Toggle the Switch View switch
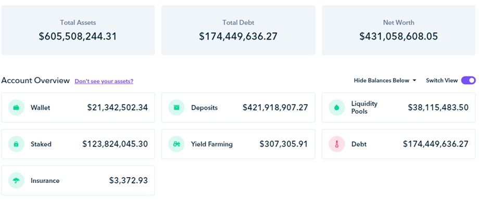Screen dimensions: 479x212 tap(468, 81)
